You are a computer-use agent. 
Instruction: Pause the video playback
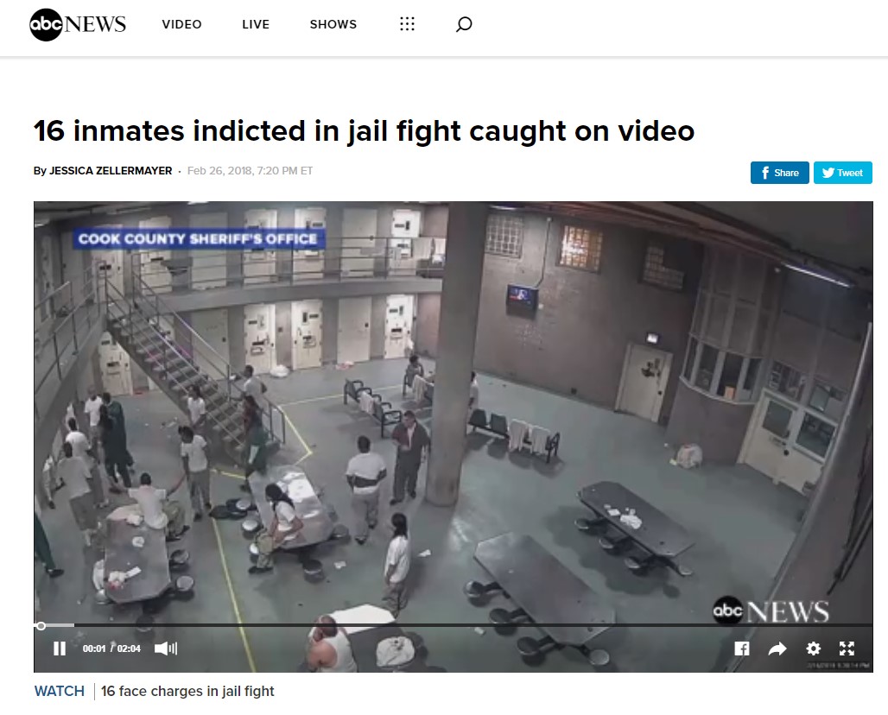click(x=60, y=649)
